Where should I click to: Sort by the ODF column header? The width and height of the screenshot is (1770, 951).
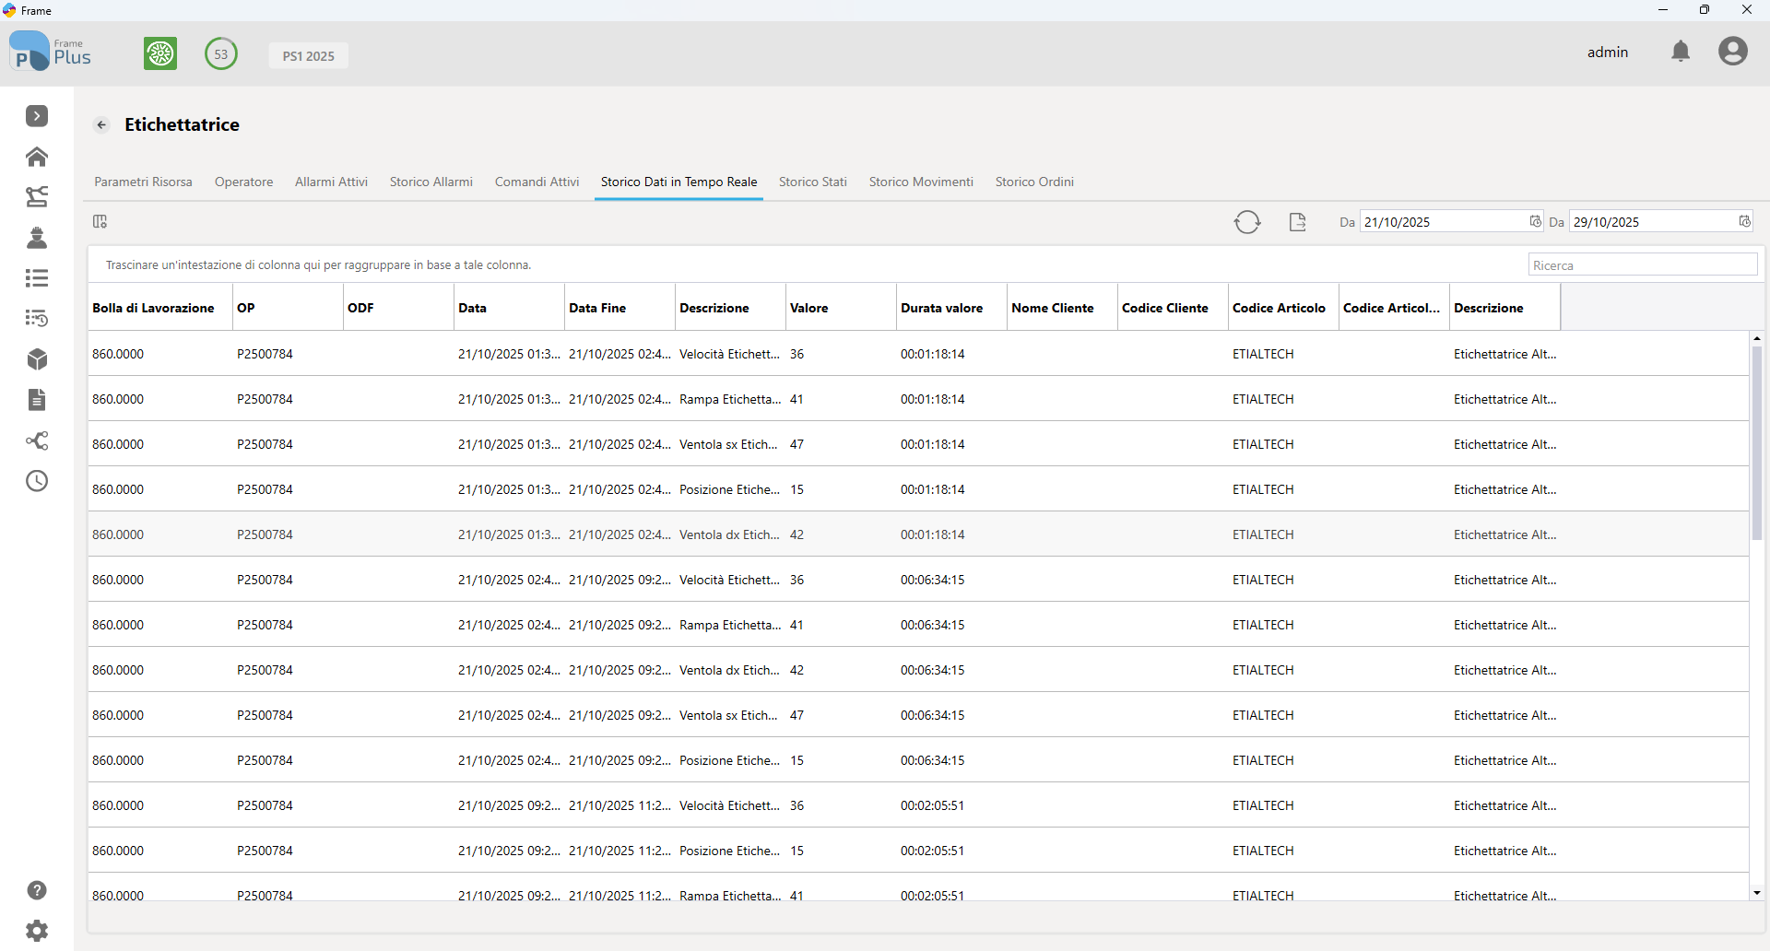(398, 308)
